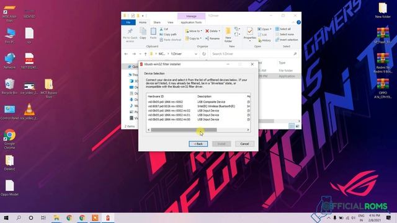This screenshot has height=223, width=397.
Task: Click the Back arrow in File Explorer
Action: 126,54
